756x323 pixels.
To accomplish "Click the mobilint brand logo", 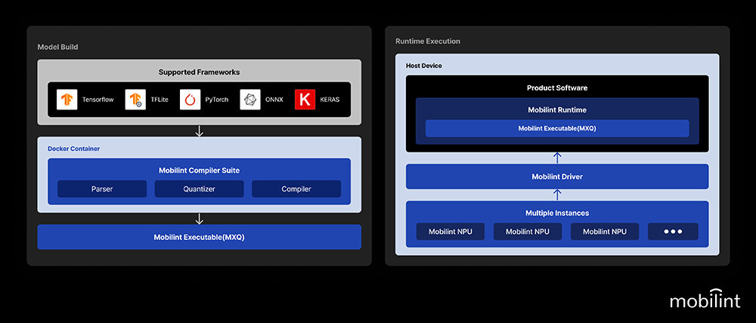I will (x=705, y=300).
